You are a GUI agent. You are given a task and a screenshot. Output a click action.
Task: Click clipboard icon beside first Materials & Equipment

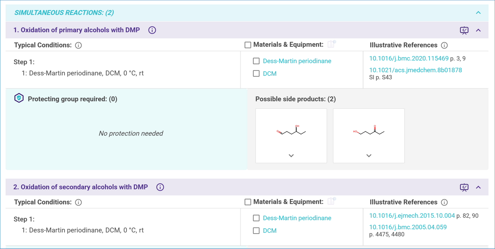(x=331, y=44)
